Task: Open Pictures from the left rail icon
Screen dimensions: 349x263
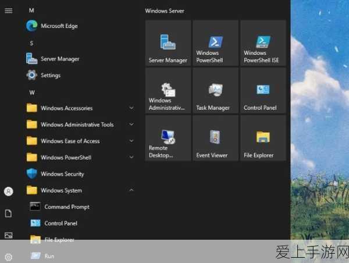Action: pos(9,236)
